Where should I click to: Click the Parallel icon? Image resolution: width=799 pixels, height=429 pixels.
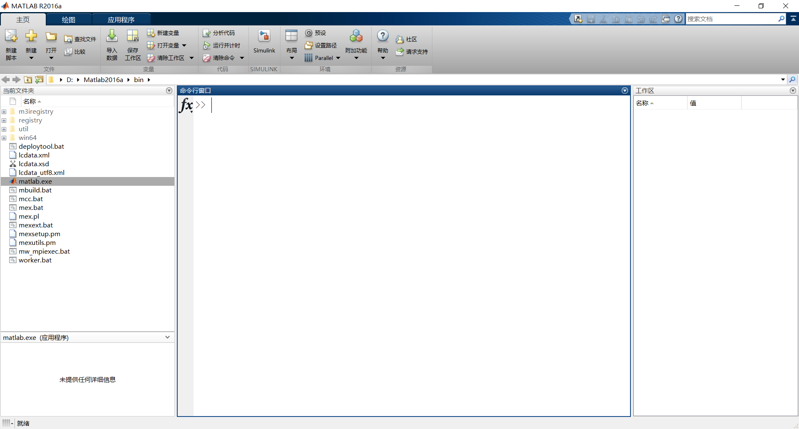click(x=308, y=58)
